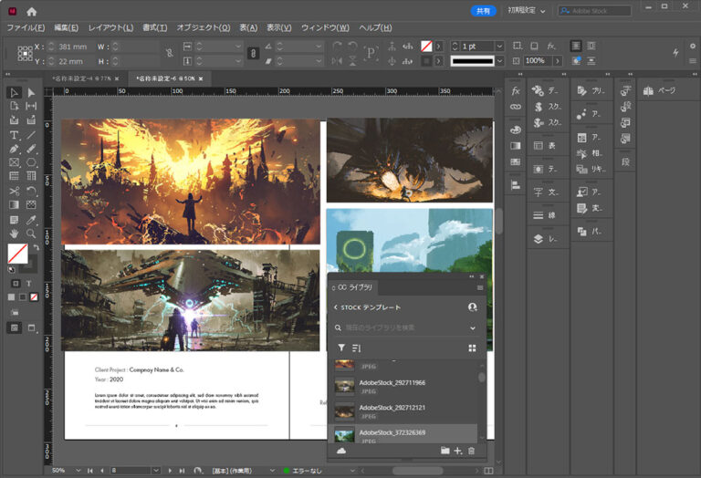The height and width of the screenshot is (478, 701).
Task: Click the Home icon in the title bar
Action: pyautogui.click(x=32, y=11)
